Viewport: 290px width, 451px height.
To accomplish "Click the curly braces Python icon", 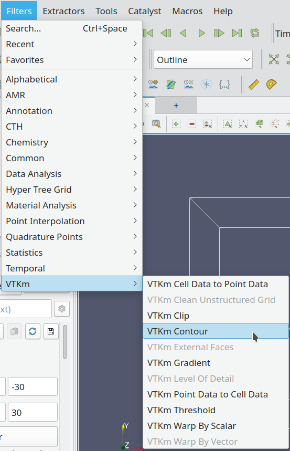I will coord(224,85).
